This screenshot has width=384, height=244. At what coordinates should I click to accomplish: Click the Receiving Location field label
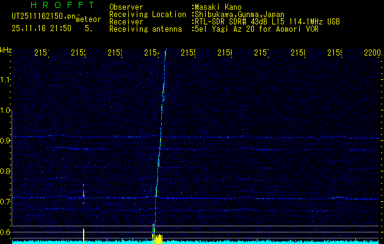(147, 14)
